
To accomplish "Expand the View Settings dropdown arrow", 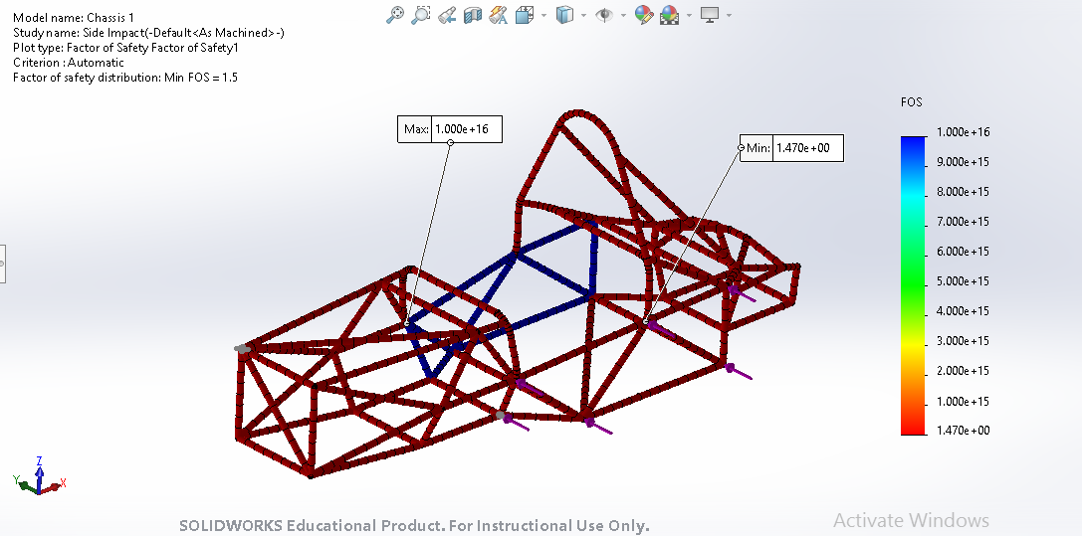I will click(x=729, y=15).
